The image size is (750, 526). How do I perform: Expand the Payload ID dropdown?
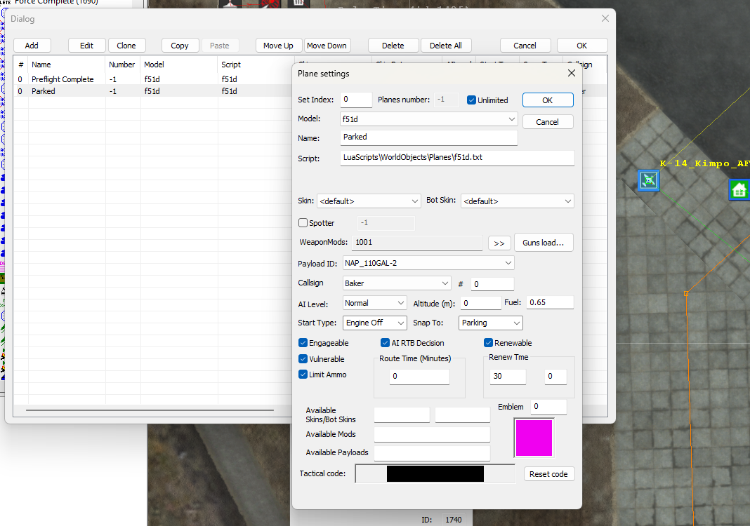[x=428, y=263]
